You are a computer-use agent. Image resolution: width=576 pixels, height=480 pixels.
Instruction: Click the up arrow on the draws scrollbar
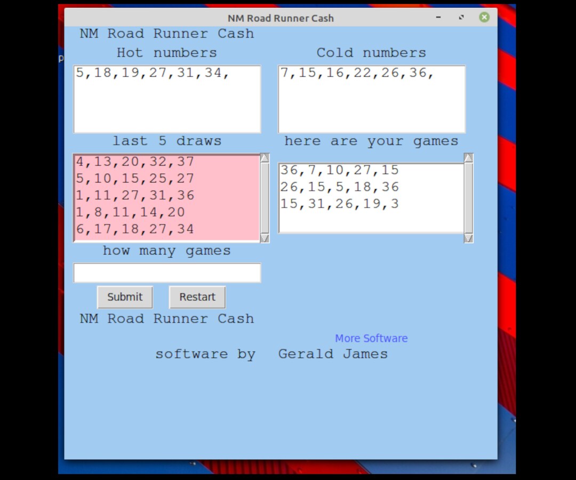(265, 157)
